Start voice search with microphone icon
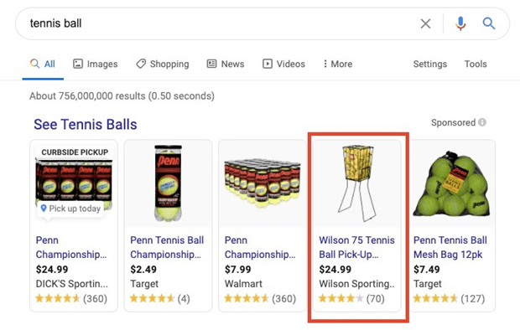The height and width of the screenshot is (330, 520). (460, 23)
